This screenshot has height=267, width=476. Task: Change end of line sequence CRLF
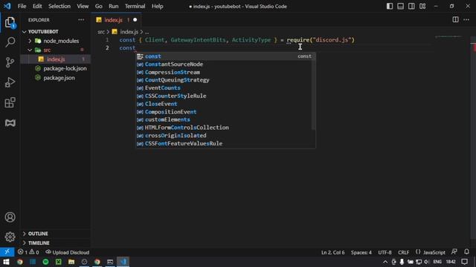[403, 252]
